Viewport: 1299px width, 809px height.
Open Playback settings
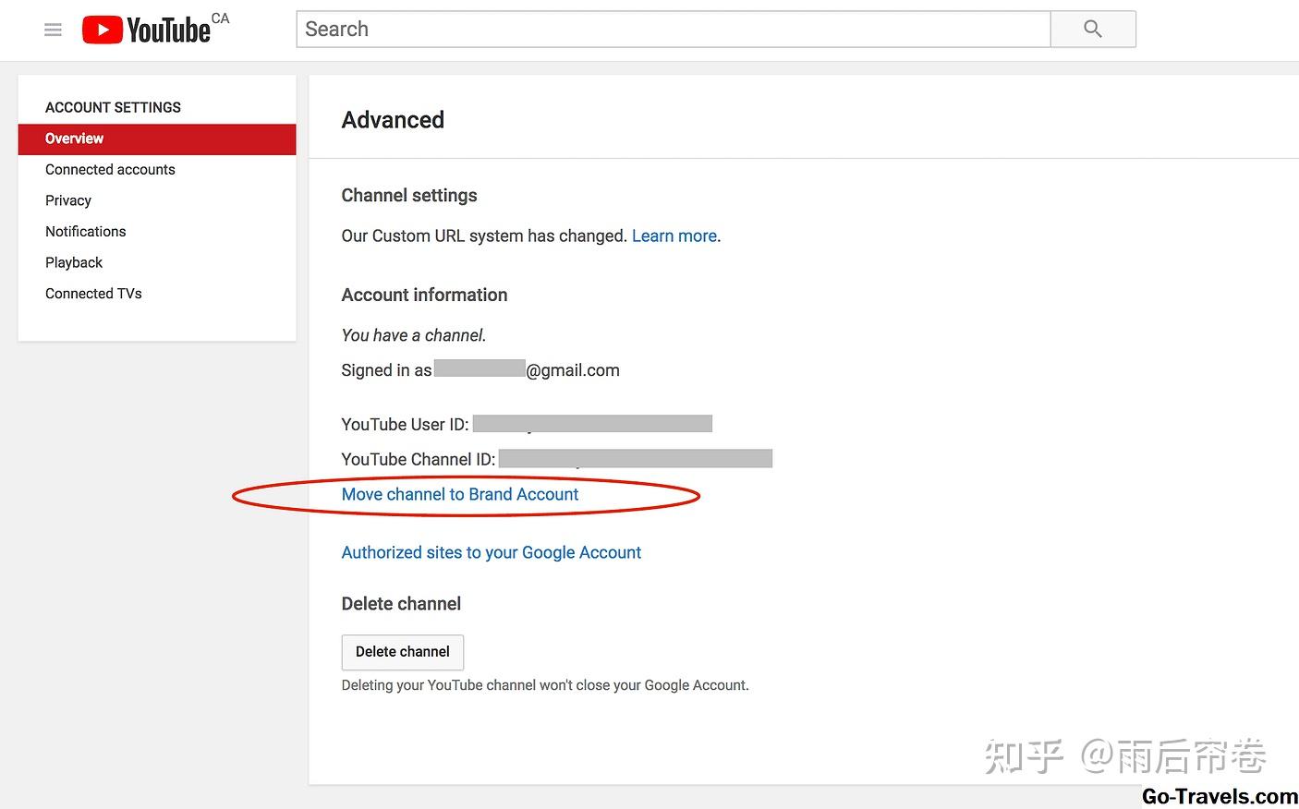click(74, 262)
